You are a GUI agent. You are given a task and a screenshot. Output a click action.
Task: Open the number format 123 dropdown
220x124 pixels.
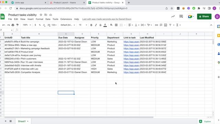pyautogui.click(x=54, y=25)
